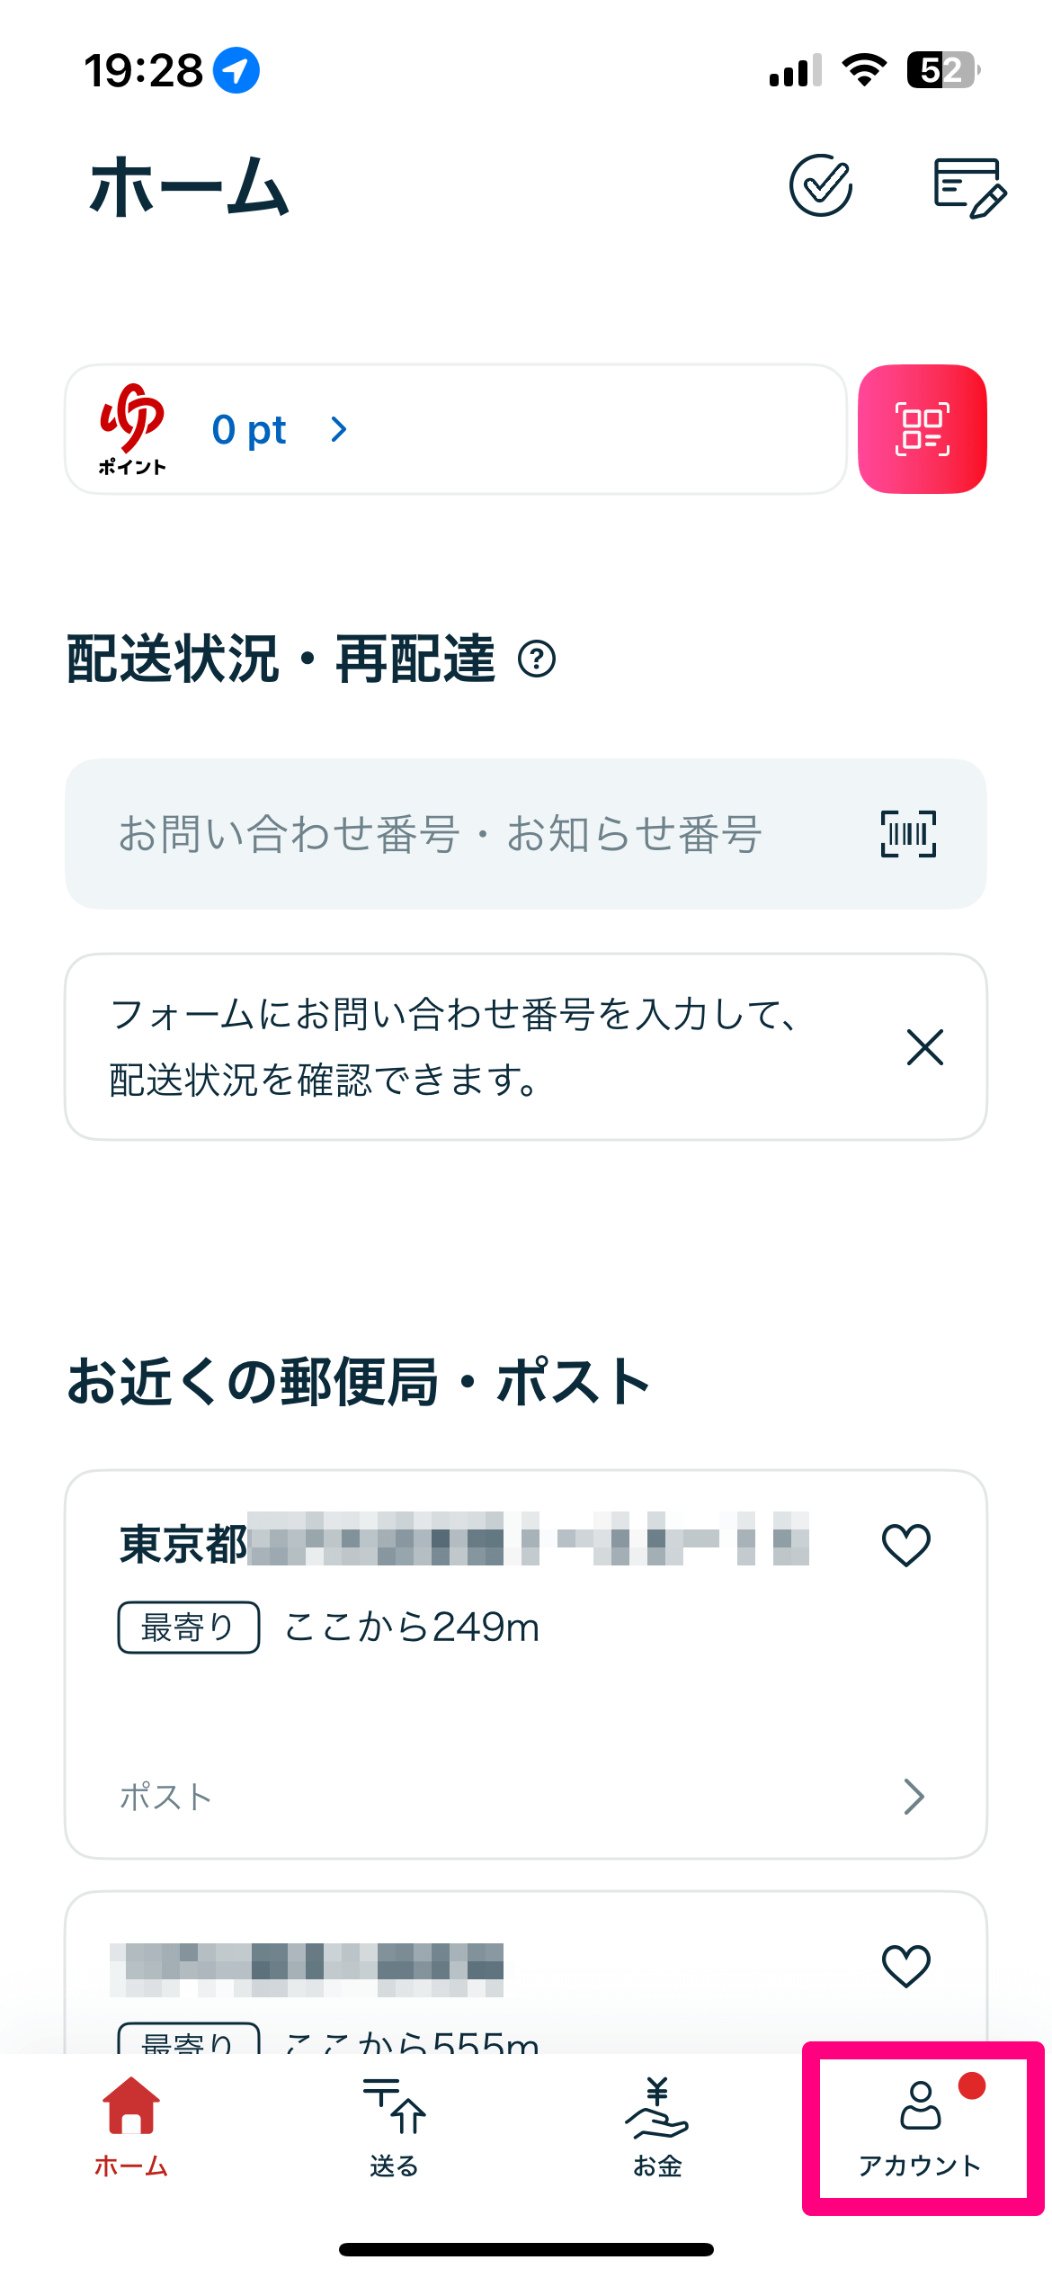The image size is (1052, 2278).
Task: Expand points details via 0 pt chevron
Action: tap(339, 429)
